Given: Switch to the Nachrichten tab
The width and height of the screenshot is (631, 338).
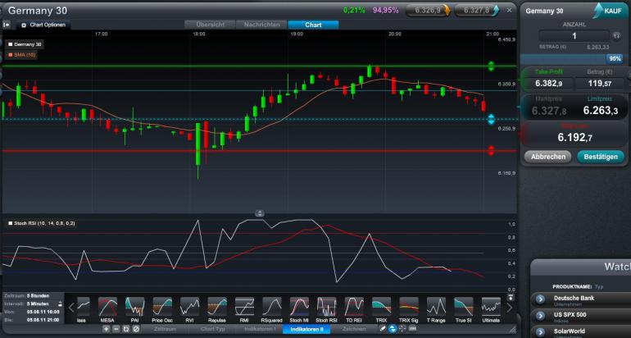Looking at the screenshot, I should (x=261, y=25).
